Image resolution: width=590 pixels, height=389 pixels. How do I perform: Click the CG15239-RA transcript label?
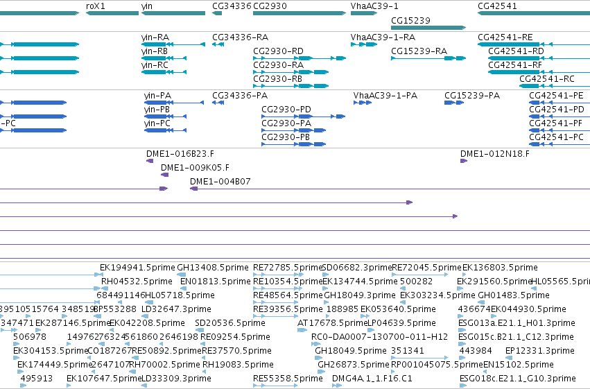pyautogui.click(x=419, y=51)
